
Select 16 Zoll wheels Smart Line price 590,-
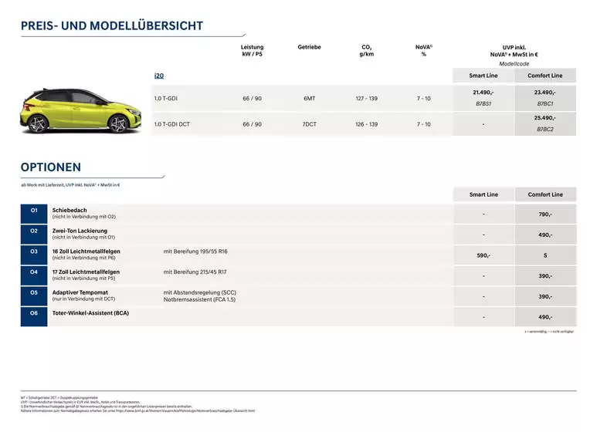click(483, 255)
